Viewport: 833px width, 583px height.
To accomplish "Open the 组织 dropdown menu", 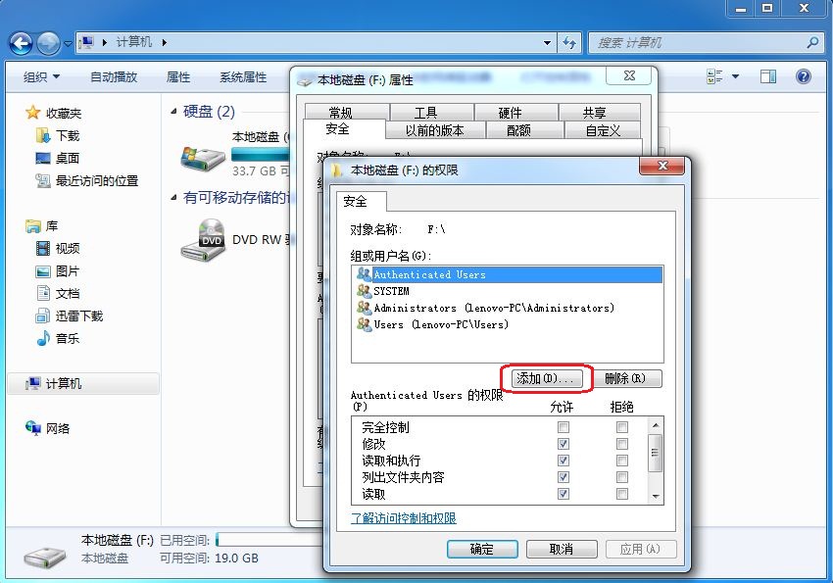I will [x=41, y=76].
